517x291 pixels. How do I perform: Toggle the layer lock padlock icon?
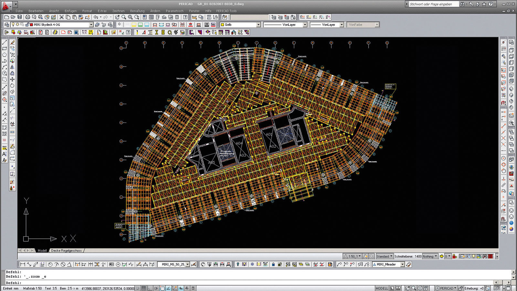click(x=27, y=25)
